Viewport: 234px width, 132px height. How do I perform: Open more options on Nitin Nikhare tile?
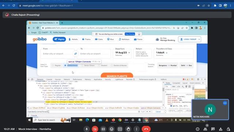225,103
